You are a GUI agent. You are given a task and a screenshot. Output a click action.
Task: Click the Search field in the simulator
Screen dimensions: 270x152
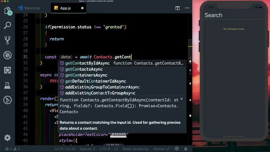234,15
